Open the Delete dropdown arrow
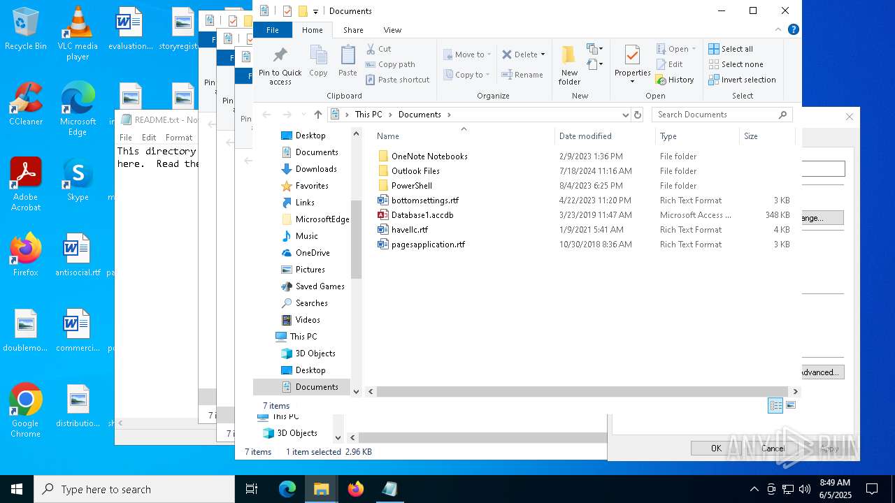895x503 pixels. 543,54
